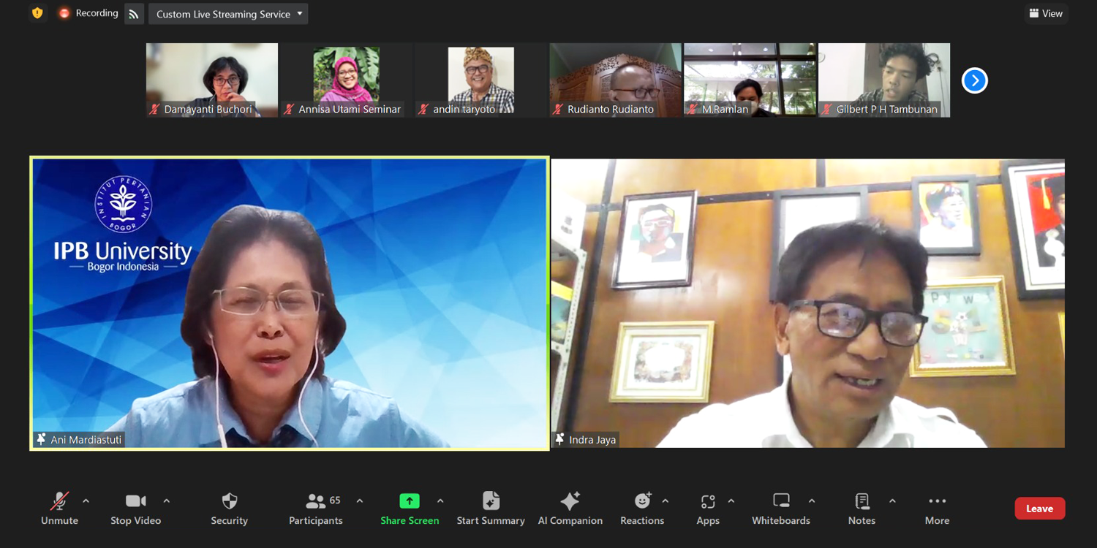Open the More options menu

[x=937, y=509]
